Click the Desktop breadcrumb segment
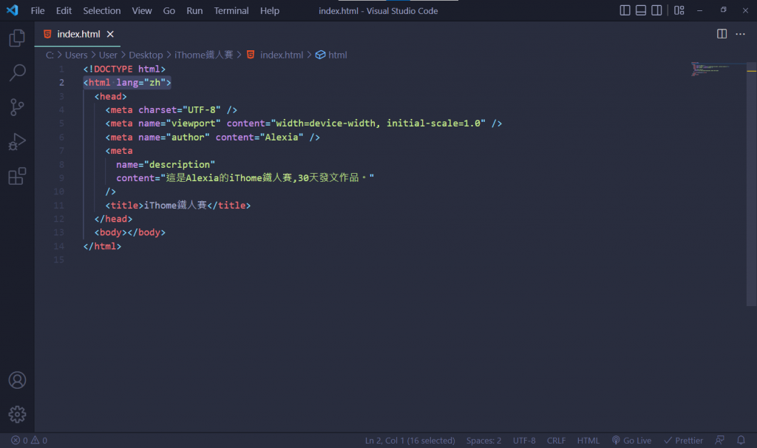The height and width of the screenshot is (448, 757). [x=146, y=55]
